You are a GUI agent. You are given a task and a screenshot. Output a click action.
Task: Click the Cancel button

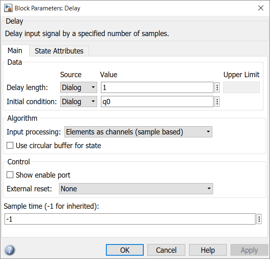(x=166, y=250)
